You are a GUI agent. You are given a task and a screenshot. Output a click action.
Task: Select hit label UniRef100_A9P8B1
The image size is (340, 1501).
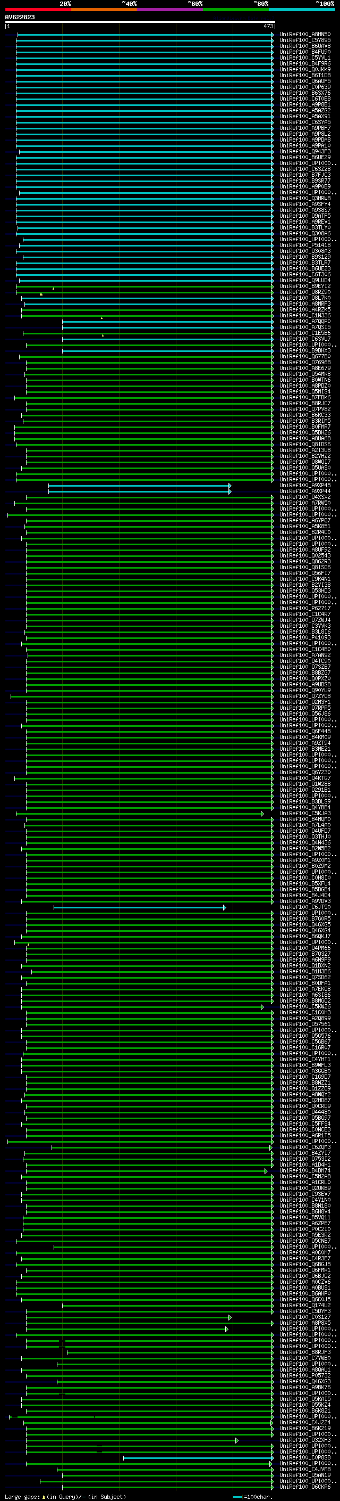point(304,105)
